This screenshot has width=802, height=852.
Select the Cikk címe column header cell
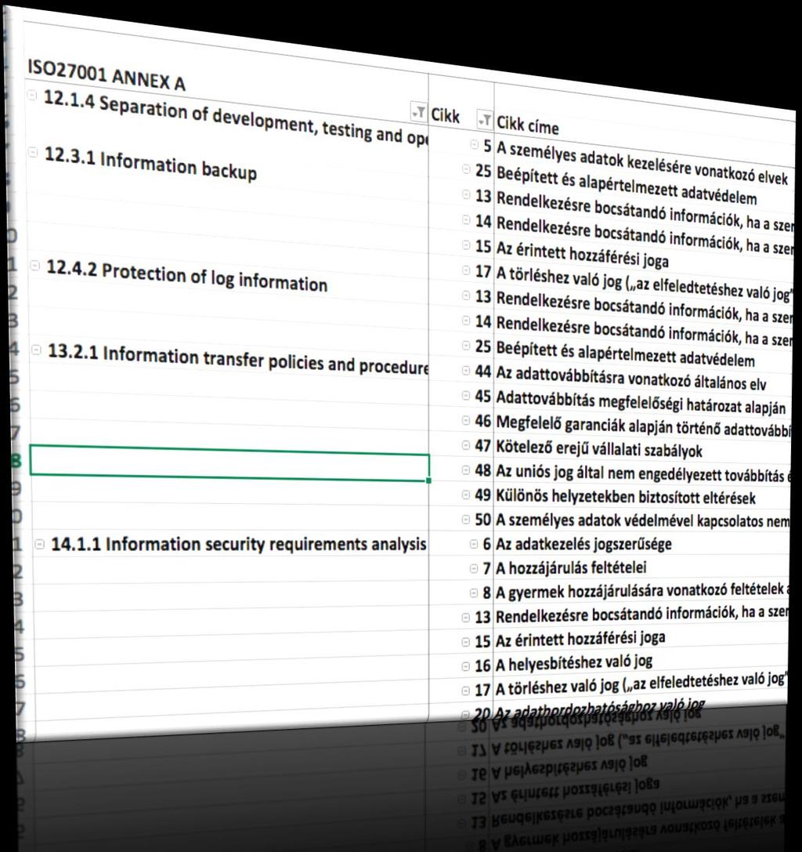point(528,125)
